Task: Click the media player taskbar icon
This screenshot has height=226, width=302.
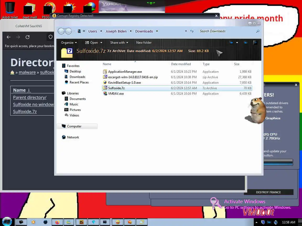Action: 33,222
